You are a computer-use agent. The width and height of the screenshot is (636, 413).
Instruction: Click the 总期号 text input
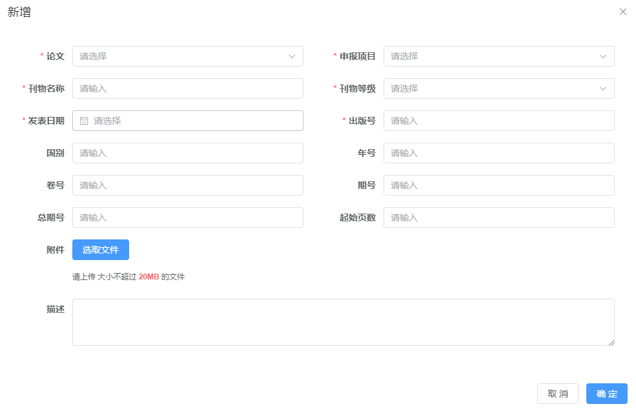(187, 217)
